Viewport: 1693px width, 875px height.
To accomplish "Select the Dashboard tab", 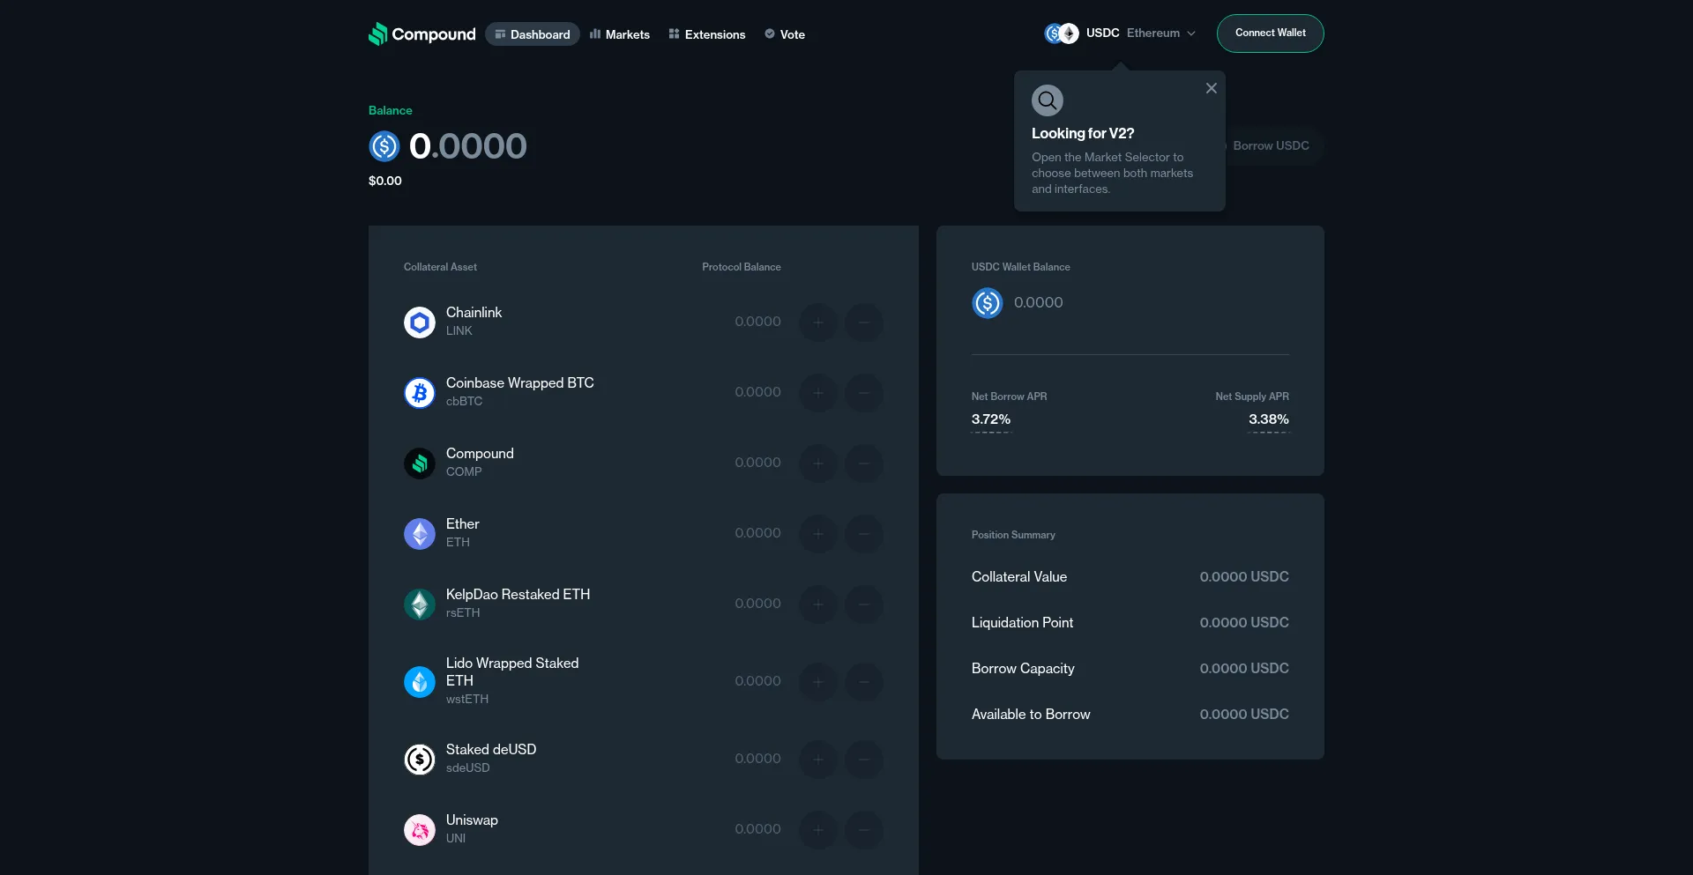I will (533, 34).
